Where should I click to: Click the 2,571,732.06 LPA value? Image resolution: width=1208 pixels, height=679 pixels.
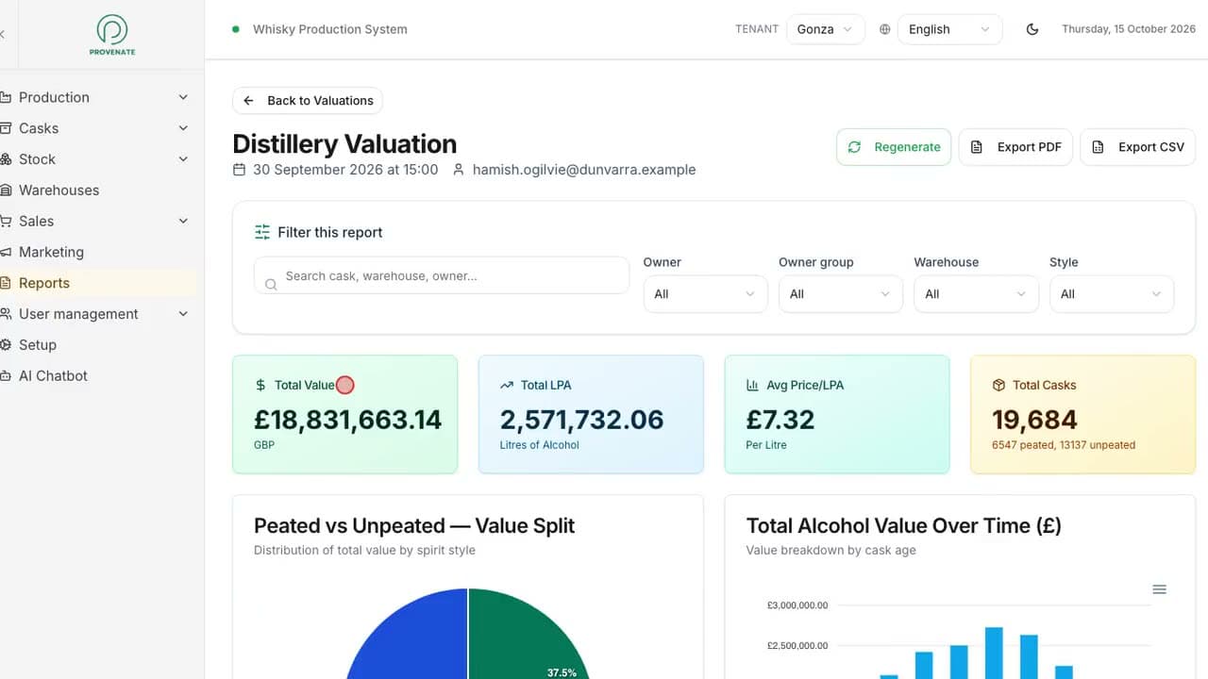pos(582,420)
